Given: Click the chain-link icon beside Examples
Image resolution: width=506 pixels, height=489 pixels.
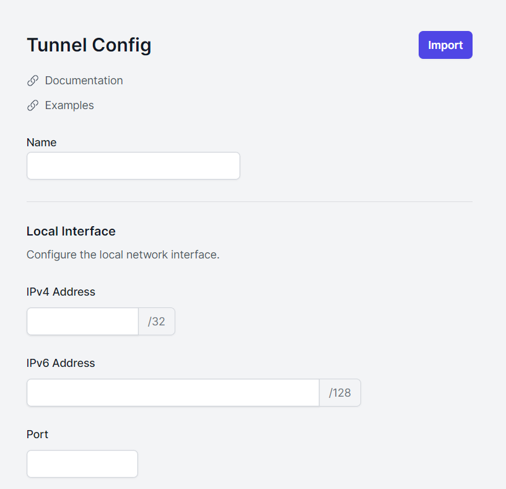Looking at the screenshot, I should point(33,105).
